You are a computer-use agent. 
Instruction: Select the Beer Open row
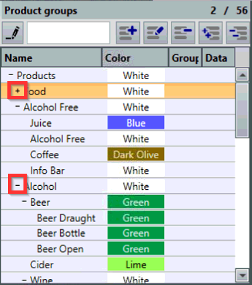(118, 249)
